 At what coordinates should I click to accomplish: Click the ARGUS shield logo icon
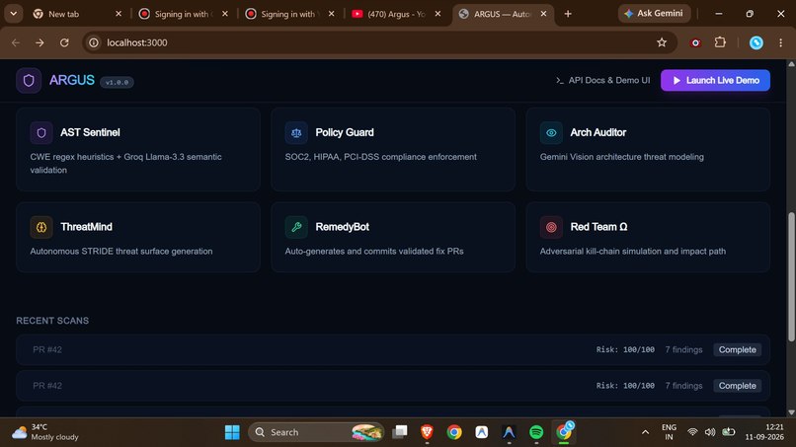[x=29, y=80]
